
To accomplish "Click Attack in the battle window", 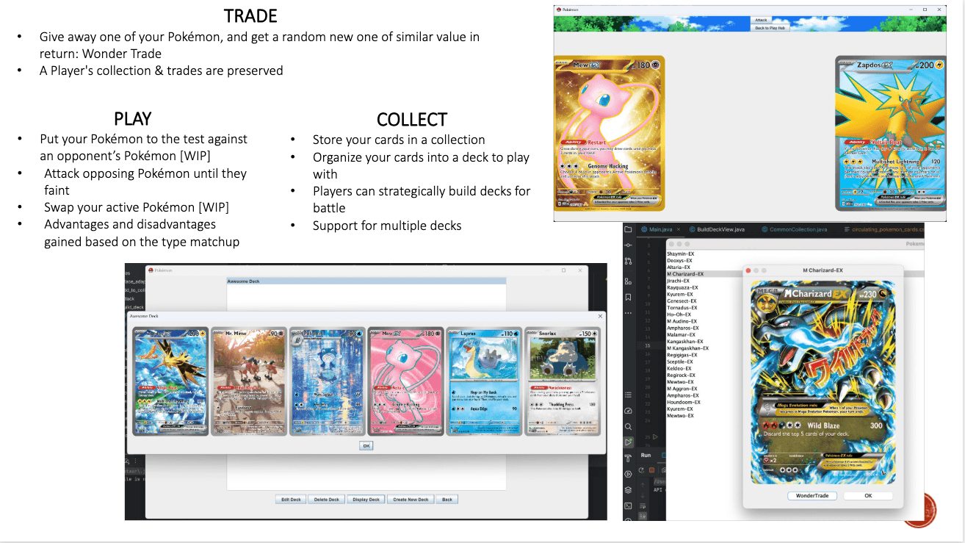I will (761, 20).
